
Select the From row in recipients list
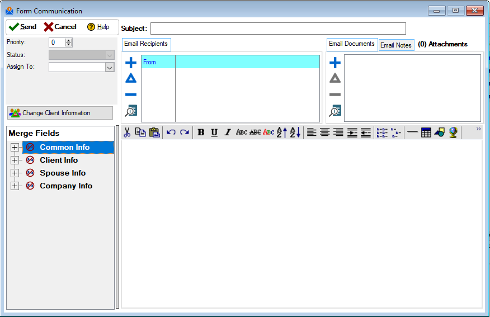click(230, 62)
